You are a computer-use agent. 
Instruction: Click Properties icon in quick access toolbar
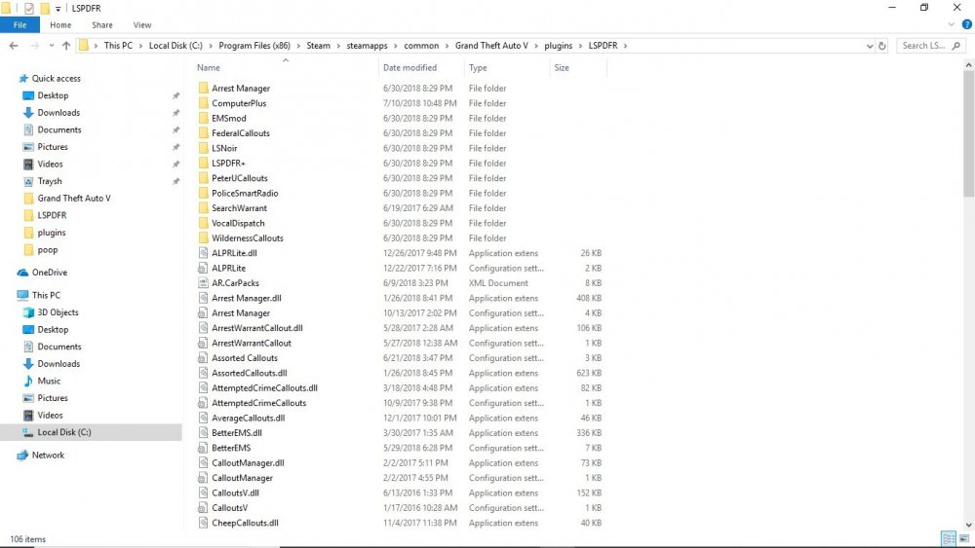(28, 8)
